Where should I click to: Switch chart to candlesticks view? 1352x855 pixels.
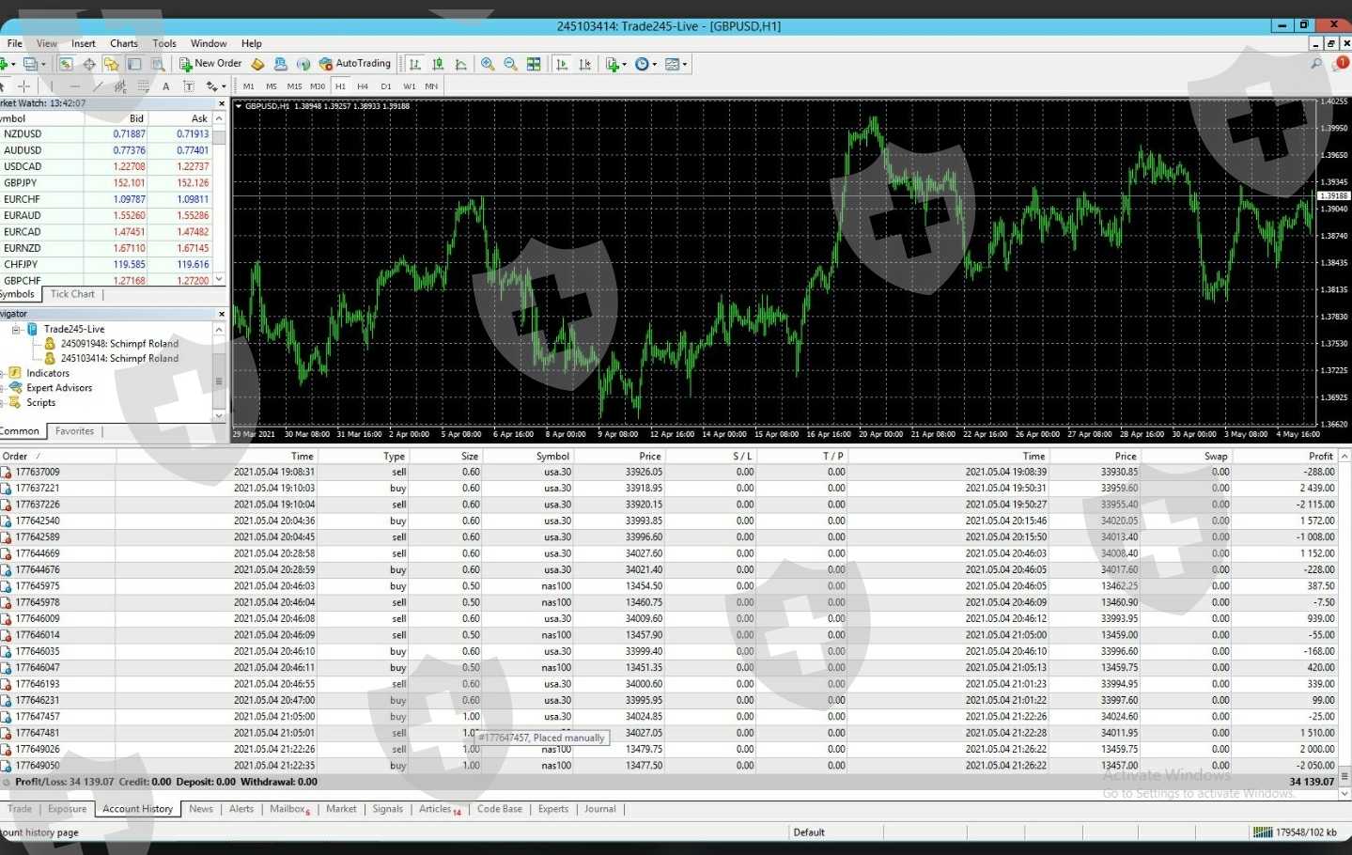point(438,64)
